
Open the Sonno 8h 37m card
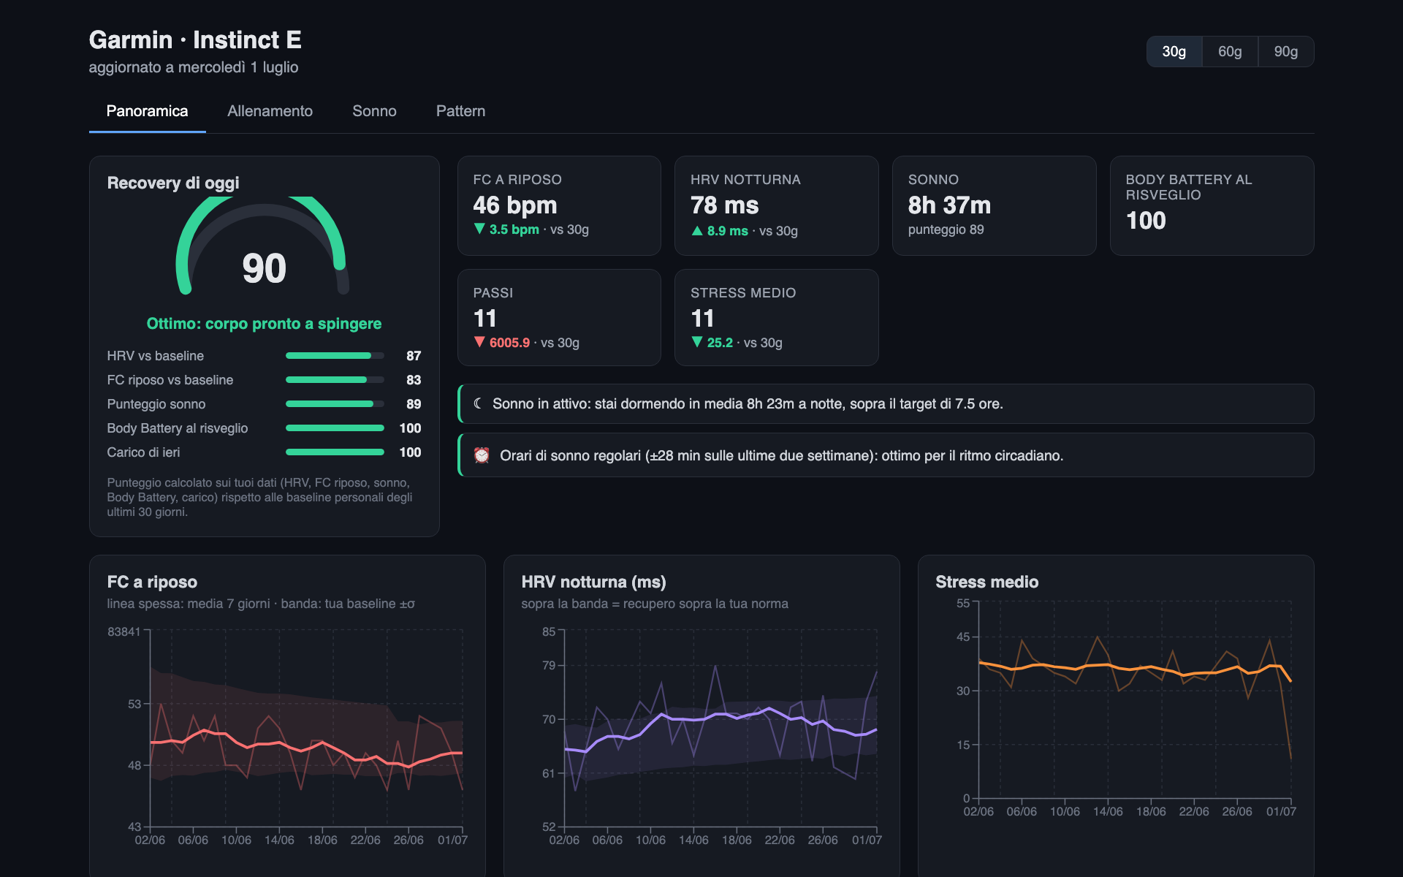pos(994,205)
